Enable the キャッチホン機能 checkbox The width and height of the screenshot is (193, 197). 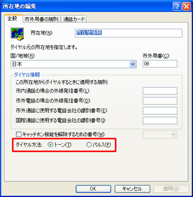tap(19, 134)
